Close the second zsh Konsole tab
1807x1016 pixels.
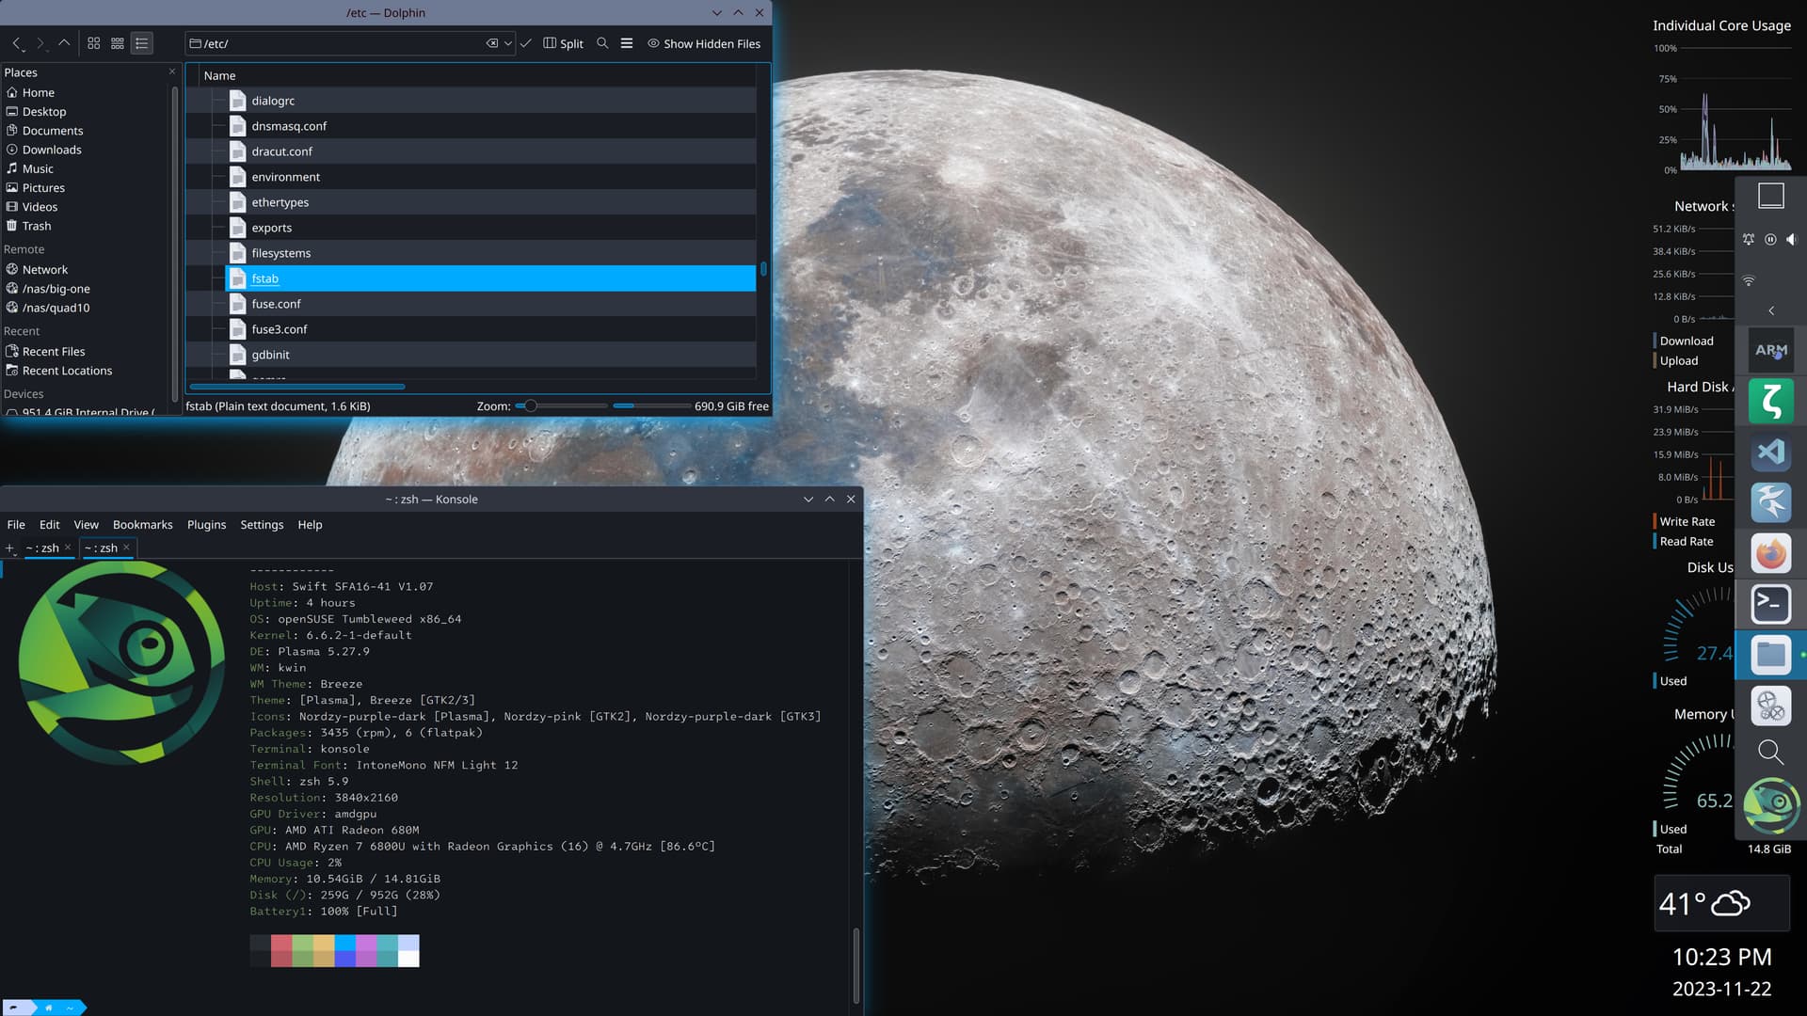click(x=126, y=548)
